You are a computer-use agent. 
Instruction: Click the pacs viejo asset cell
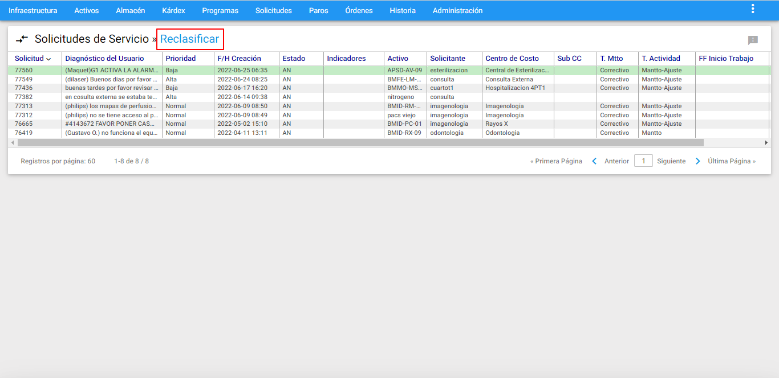click(x=405, y=115)
